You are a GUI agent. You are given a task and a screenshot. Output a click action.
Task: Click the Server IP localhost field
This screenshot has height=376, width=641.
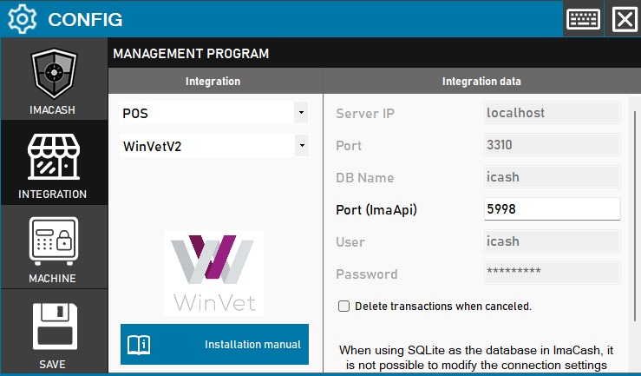pos(552,113)
